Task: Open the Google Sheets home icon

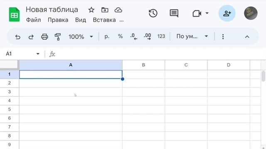Action: click(14, 15)
